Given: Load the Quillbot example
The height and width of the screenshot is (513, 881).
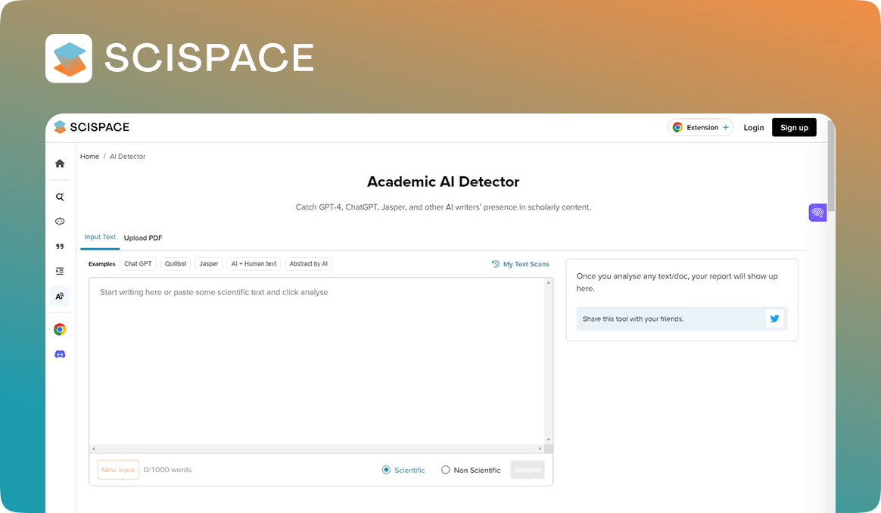Looking at the screenshot, I should pos(176,264).
